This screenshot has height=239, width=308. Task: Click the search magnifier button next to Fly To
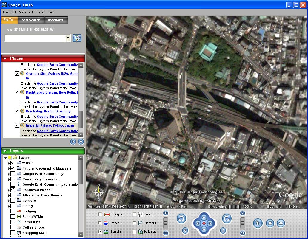77,38
